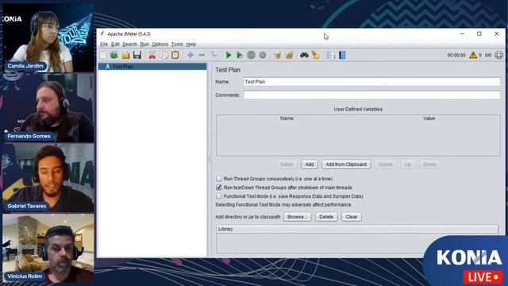Collapse all nodes with minus icon
The image size is (508, 286).
point(202,55)
